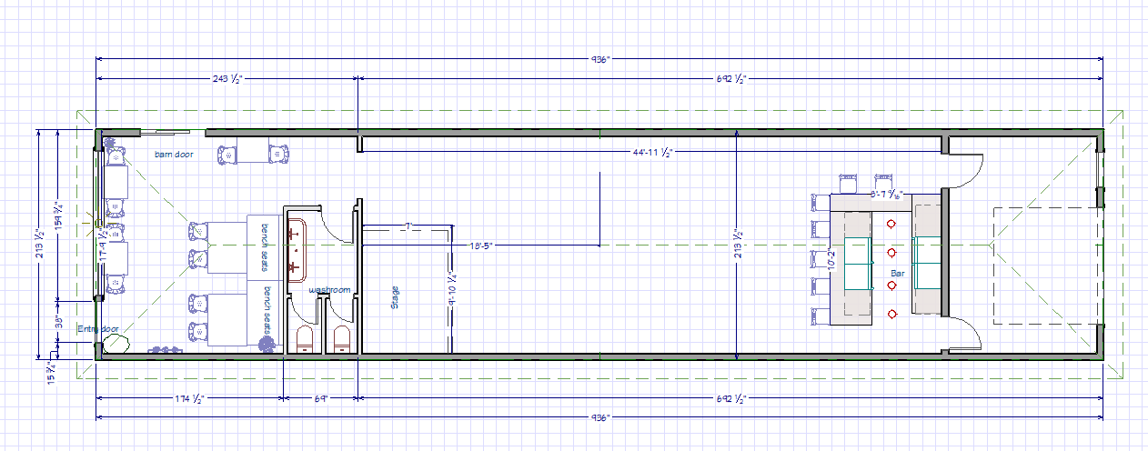Select the right toilet in the washroom

pyautogui.click(x=340, y=340)
